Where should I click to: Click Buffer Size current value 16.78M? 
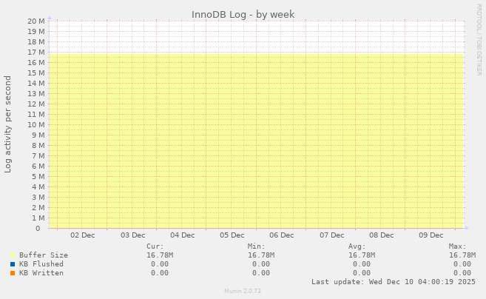[x=160, y=255]
